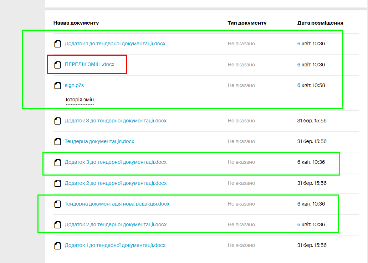This screenshot has width=368, height=263.
Task: Expand the Історія змін change history
Action: (x=80, y=100)
